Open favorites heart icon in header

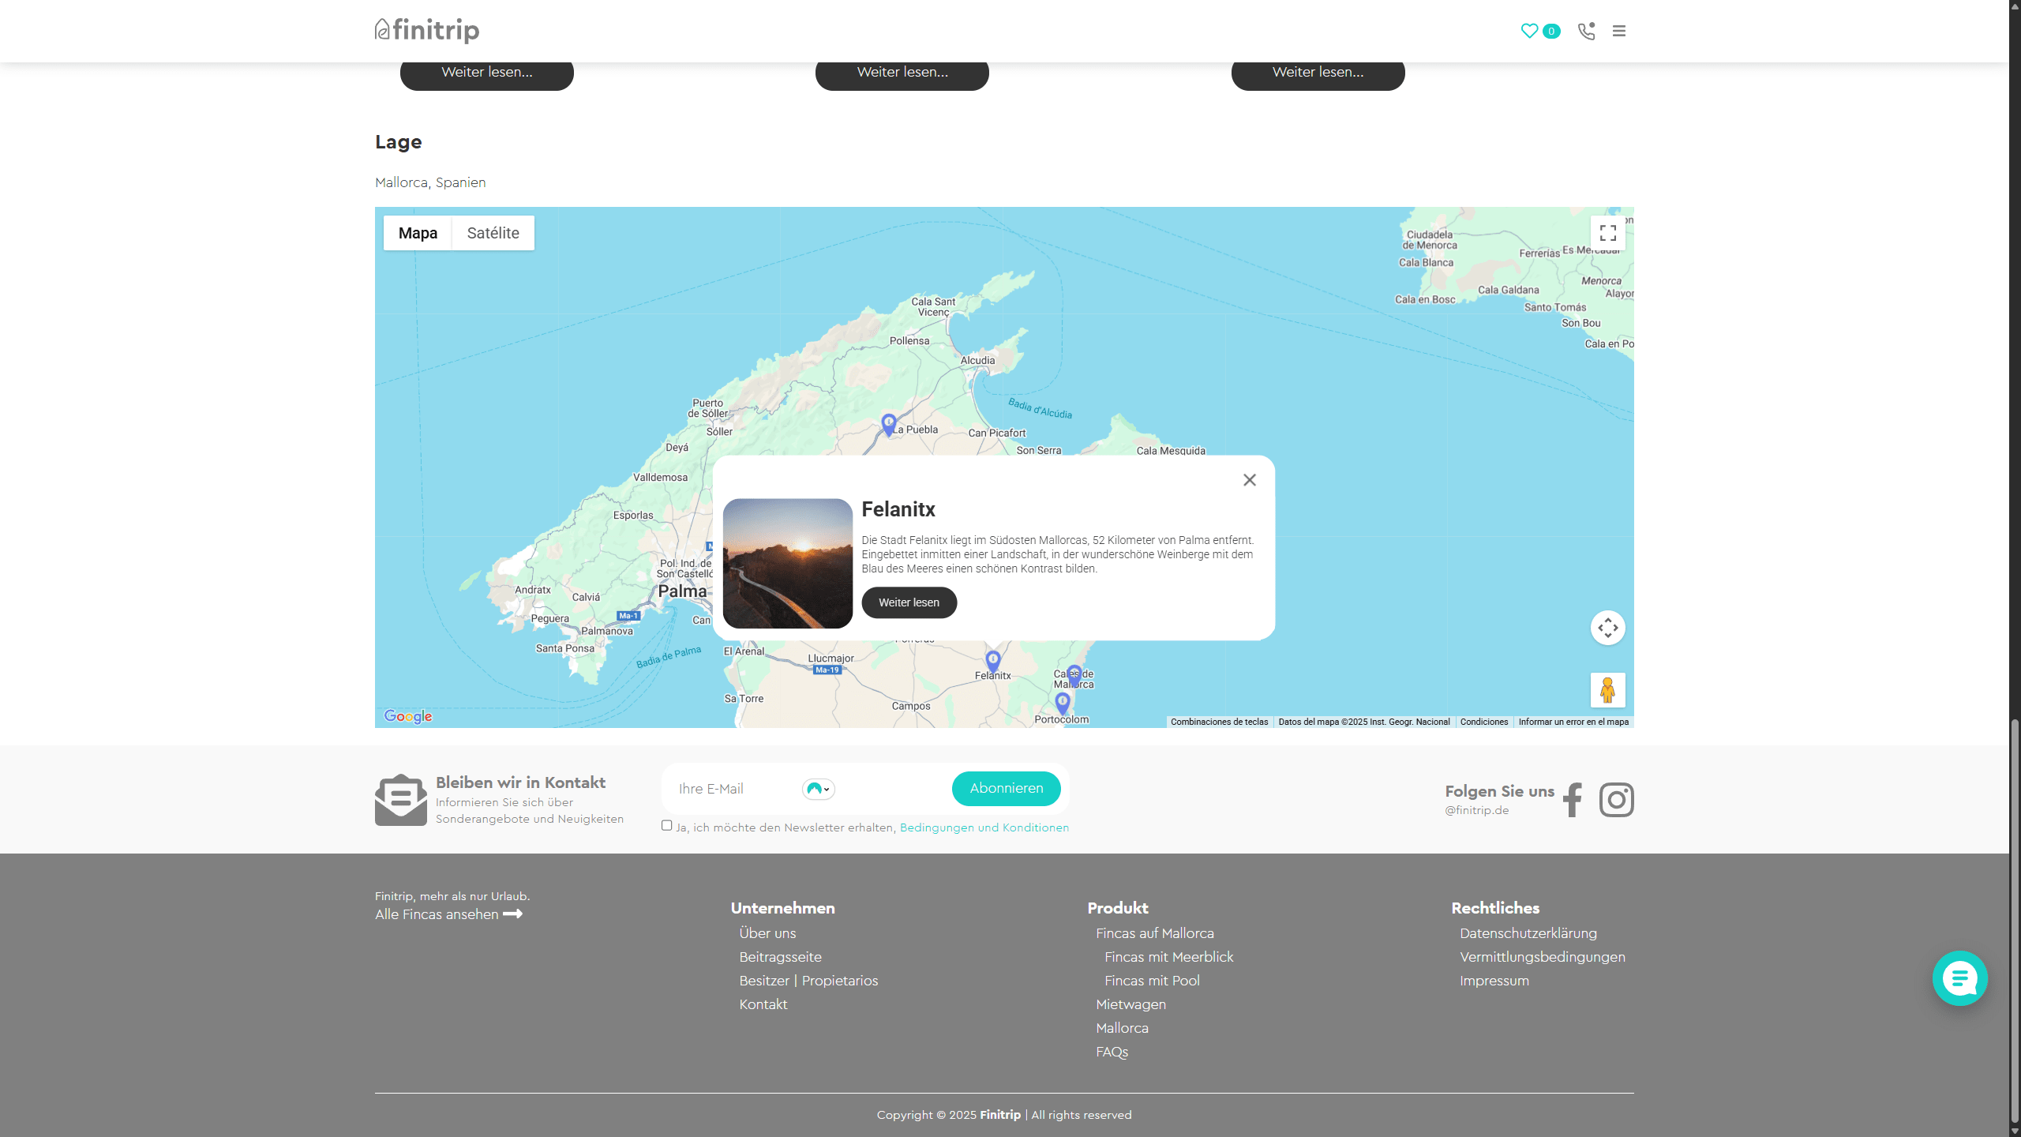[x=1529, y=31]
